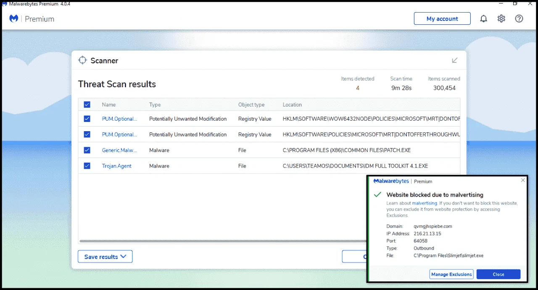Select the PATCH.EXE file location cell
This screenshot has height=290, width=538.
pyautogui.click(x=347, y=150)
